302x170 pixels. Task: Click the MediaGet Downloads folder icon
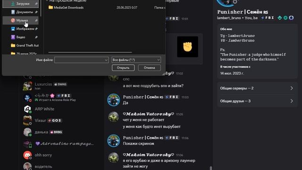pyautogui.click(x=50, y=8)
